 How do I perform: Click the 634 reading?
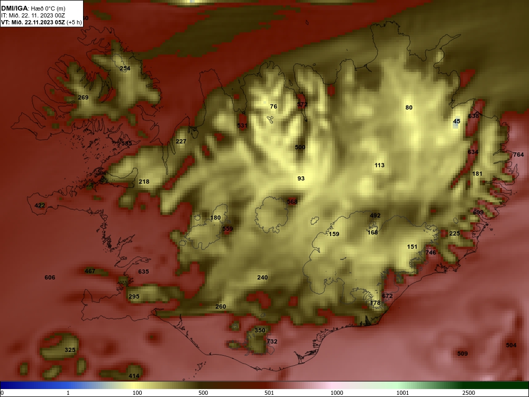(x=472, y=152)
